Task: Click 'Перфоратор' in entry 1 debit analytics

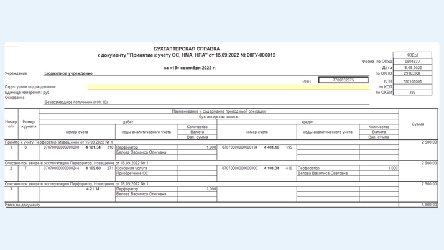Action: click(x=127, y=147)
